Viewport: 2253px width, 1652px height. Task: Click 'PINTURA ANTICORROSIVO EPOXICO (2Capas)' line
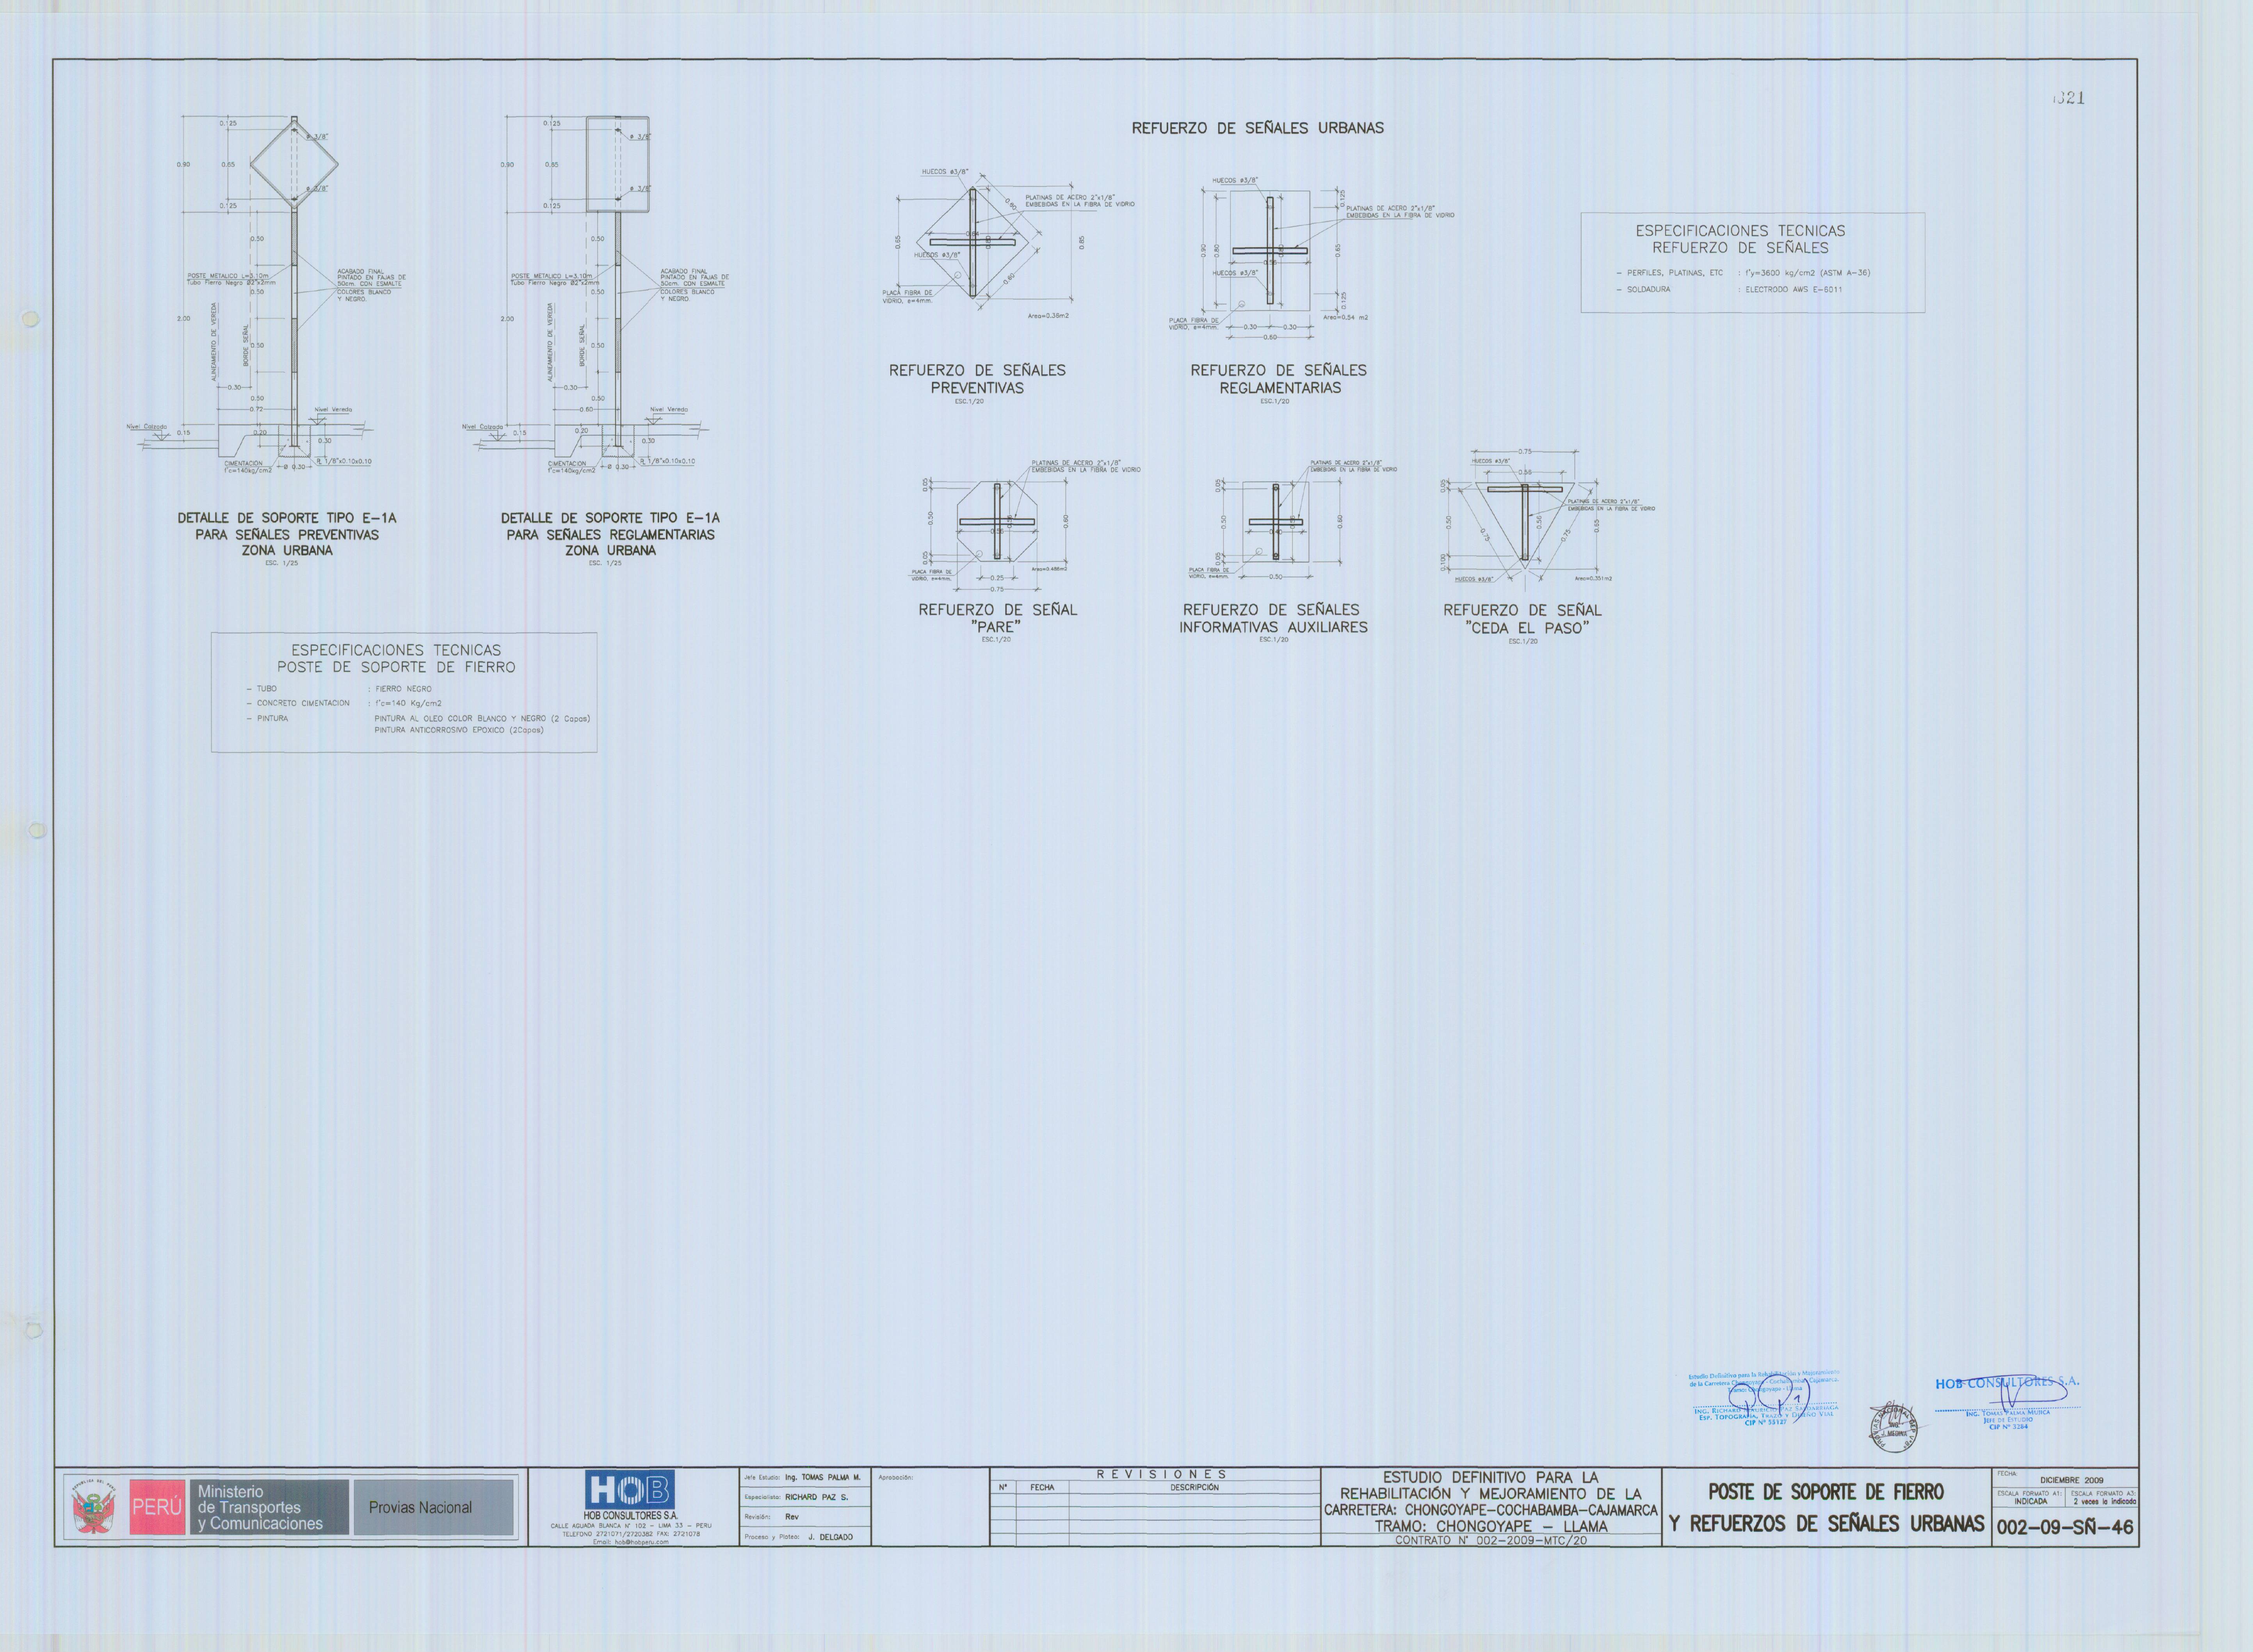pos(458,730)
